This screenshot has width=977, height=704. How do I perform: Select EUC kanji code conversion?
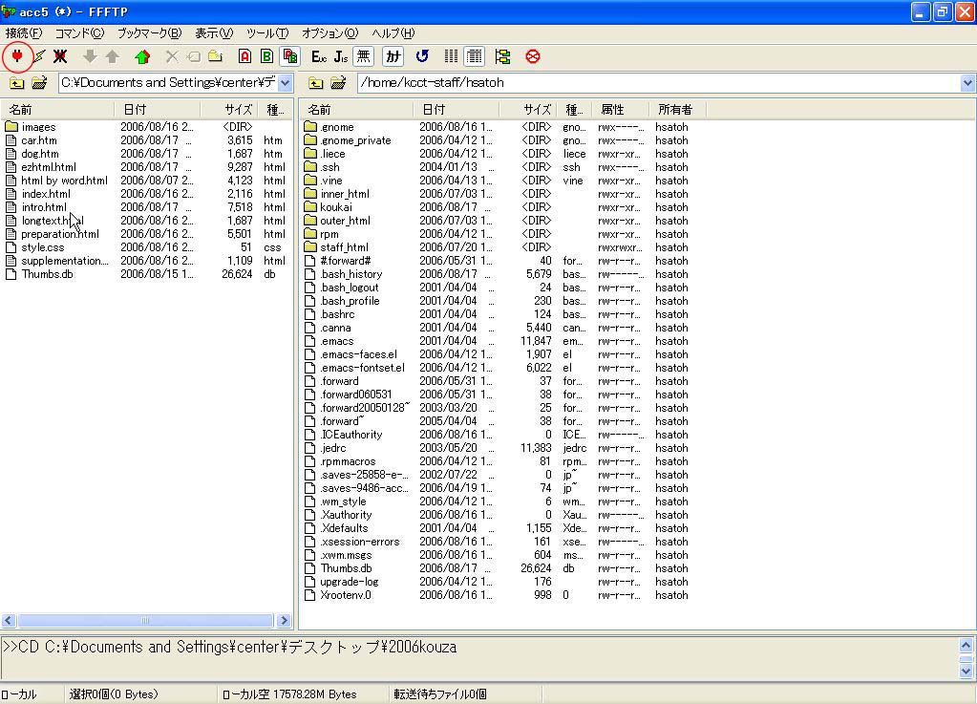point(319,56)
